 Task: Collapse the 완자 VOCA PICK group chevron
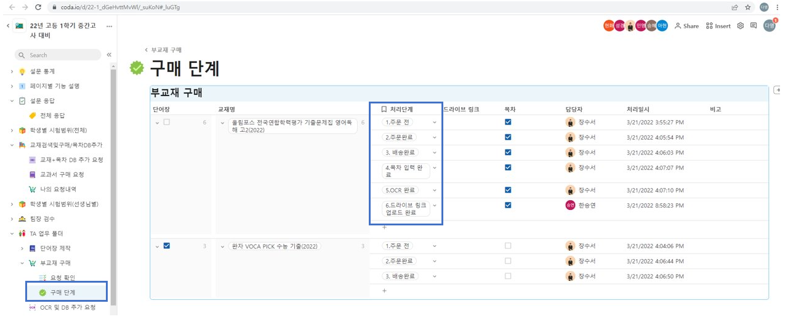223,246
